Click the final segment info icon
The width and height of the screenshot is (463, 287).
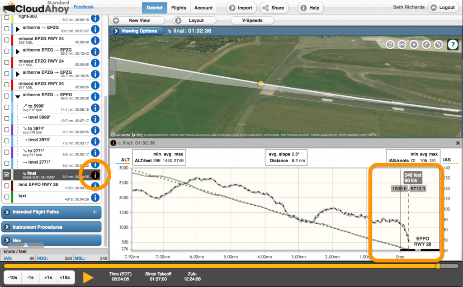click(94, 175)
